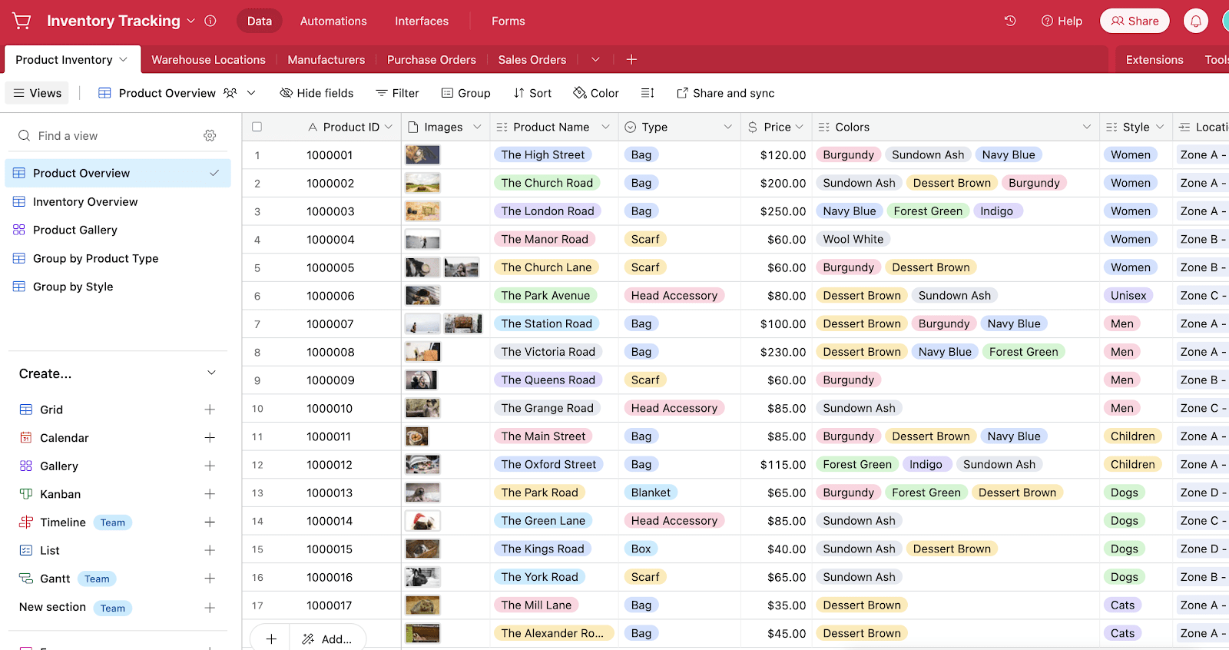This screenshot has width=1229, height=650.
Task: Expand the more tables chevron
Action: [x=595, y=59]
